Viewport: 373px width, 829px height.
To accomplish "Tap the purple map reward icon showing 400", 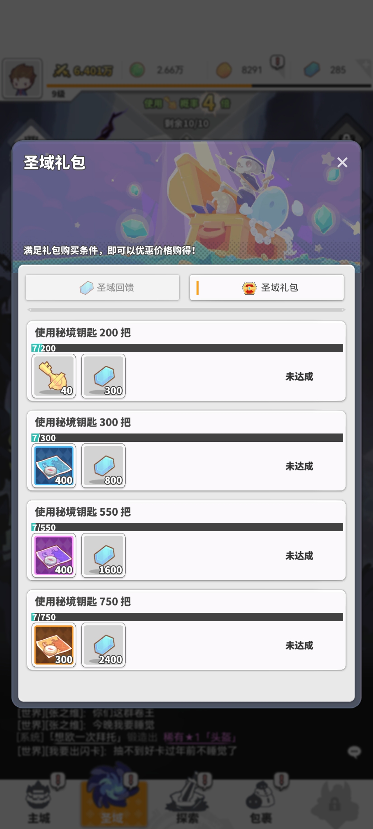I will 54,555.
